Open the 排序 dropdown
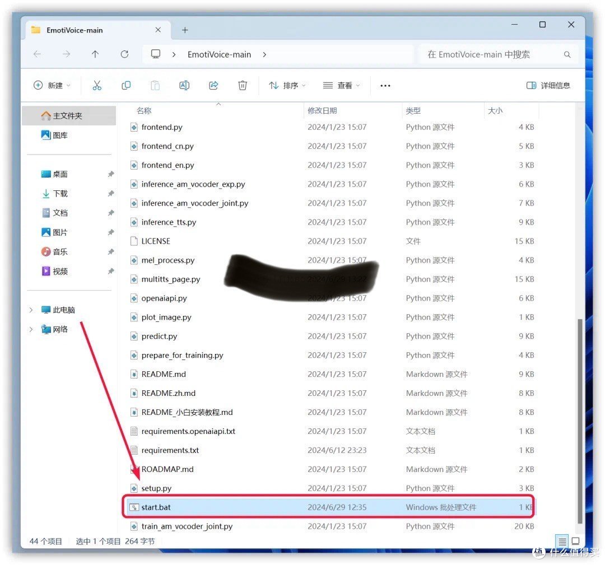The width and height of the screenshot is (605, 565). (287, 85)
